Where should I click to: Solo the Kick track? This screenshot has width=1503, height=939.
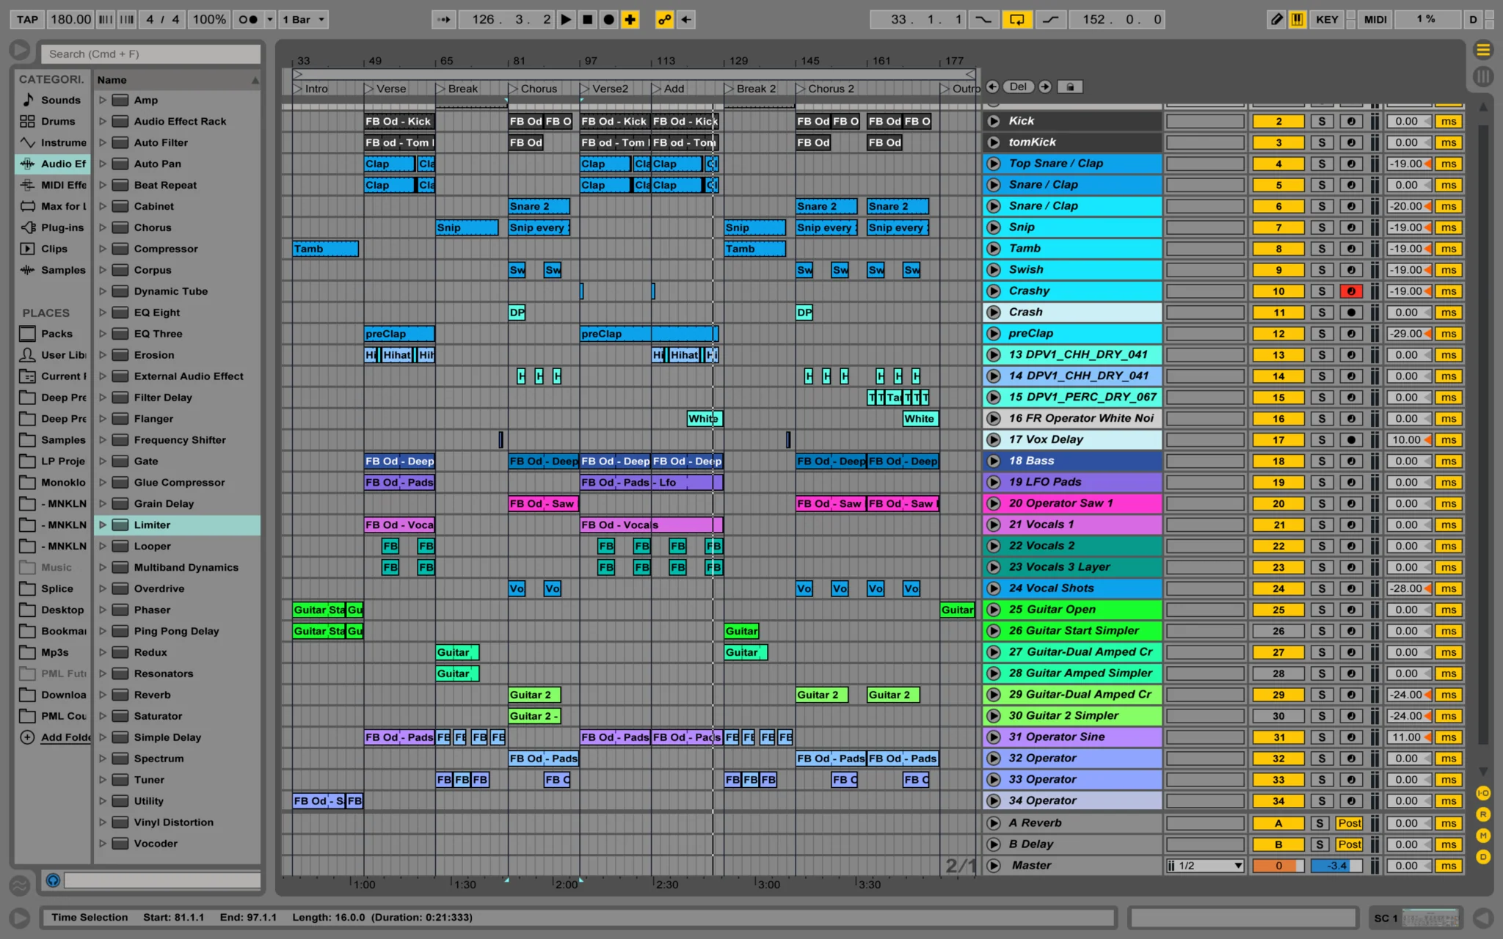(x=1322, y=121)
